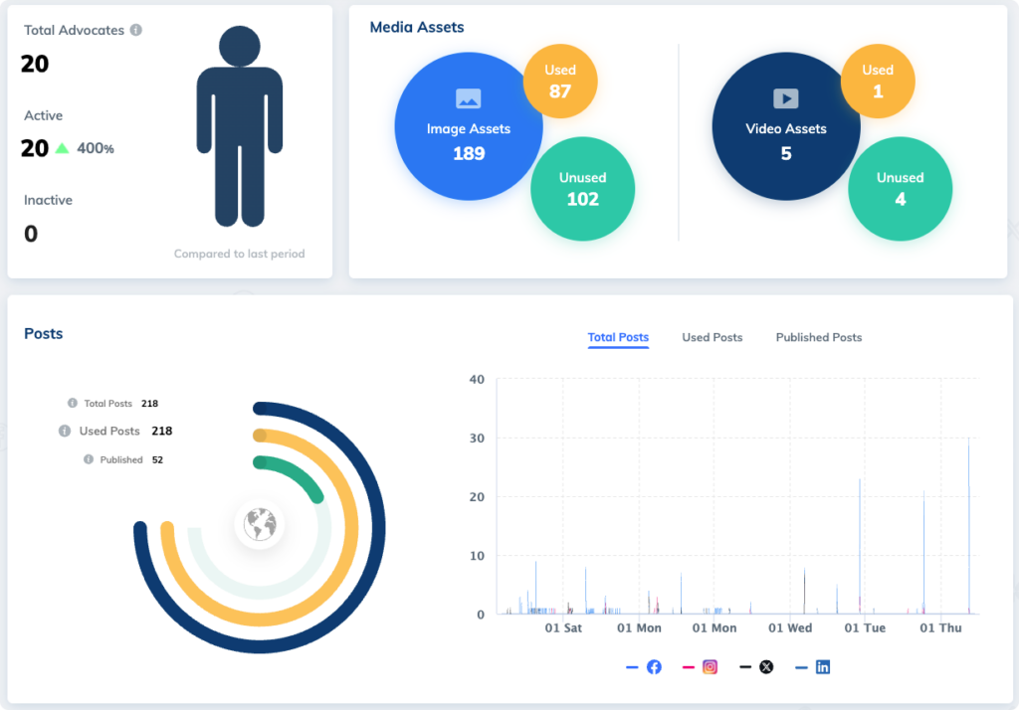Select the Unused 102 bubble
1019x710 pixels.
click(x=582, y=189)
